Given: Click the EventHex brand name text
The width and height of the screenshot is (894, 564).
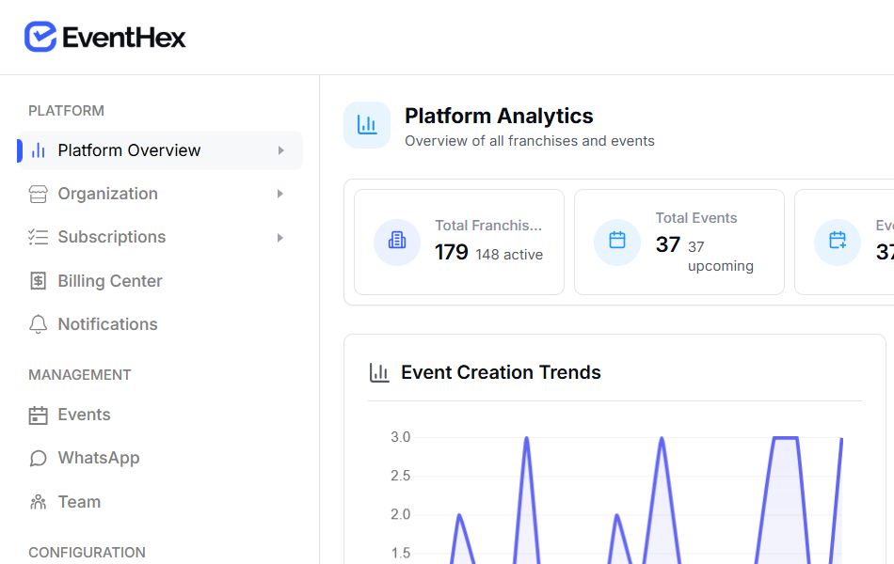Looking at the screenshot, I should pyautogui.click(x=124, y=38).
